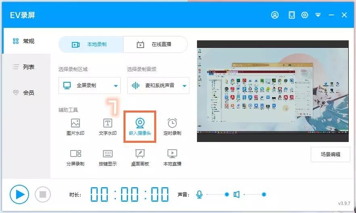Close the EV录屏 window
The image size is (356, 213).
344,15
